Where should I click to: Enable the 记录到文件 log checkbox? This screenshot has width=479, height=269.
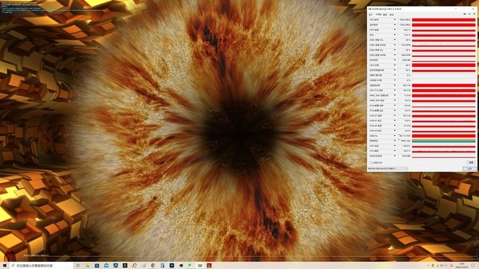(371, 163)
